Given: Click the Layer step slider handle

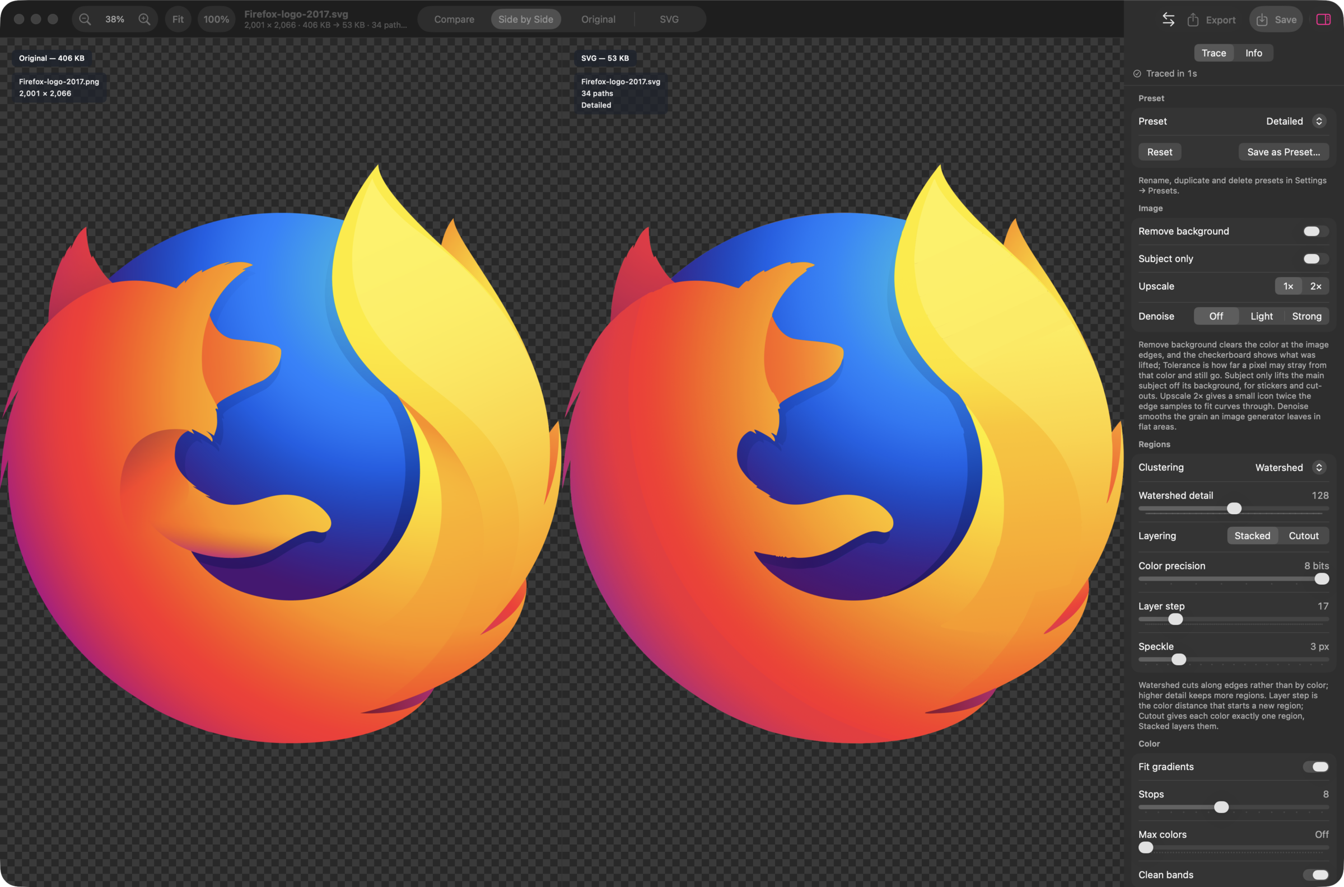Looking at the screenshot, I should pyautogui.click(x=1175, y=620).
